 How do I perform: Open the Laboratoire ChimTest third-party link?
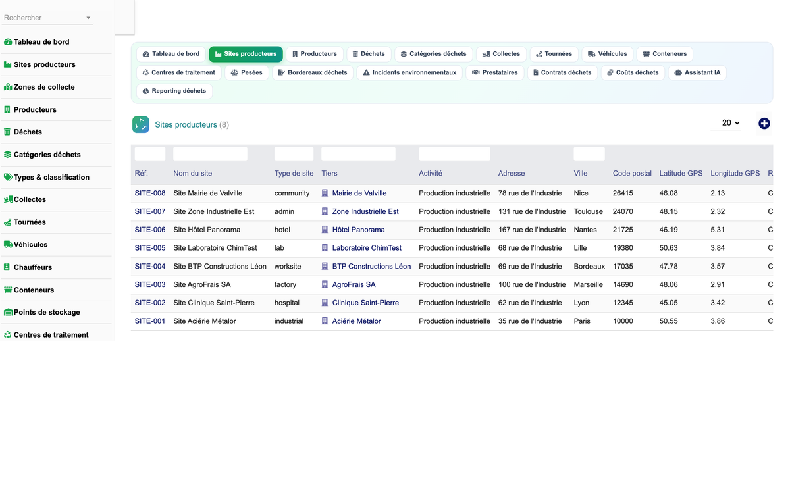point(367,248)
